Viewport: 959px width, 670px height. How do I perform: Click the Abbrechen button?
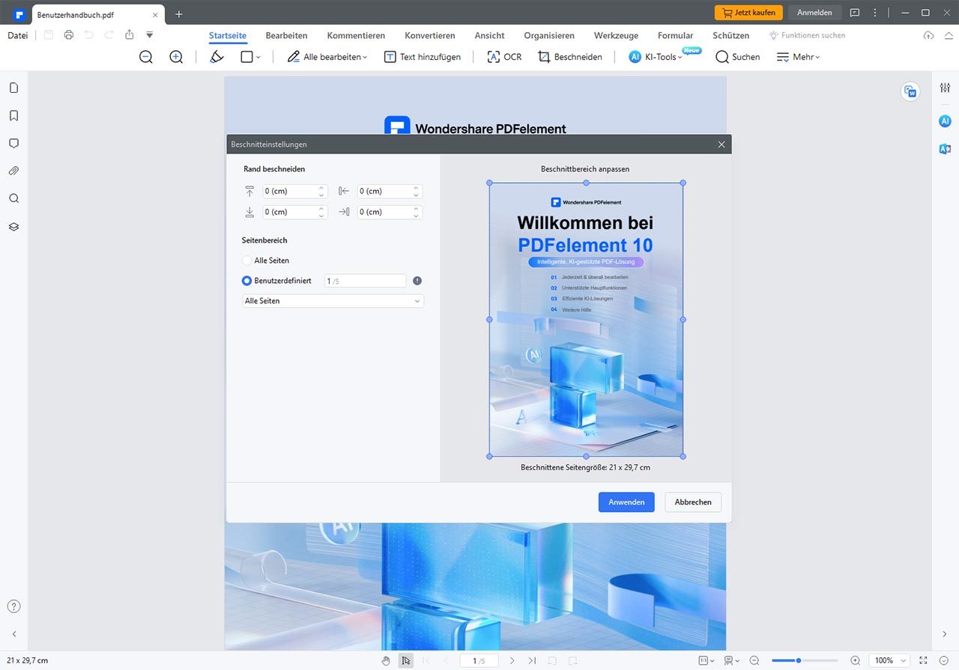click(693, 502)
